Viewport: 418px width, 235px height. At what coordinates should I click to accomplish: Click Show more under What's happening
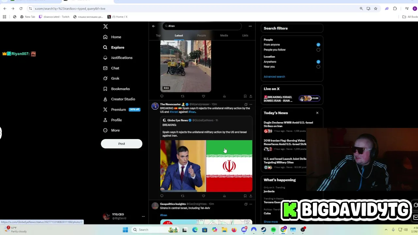point(271,222)
